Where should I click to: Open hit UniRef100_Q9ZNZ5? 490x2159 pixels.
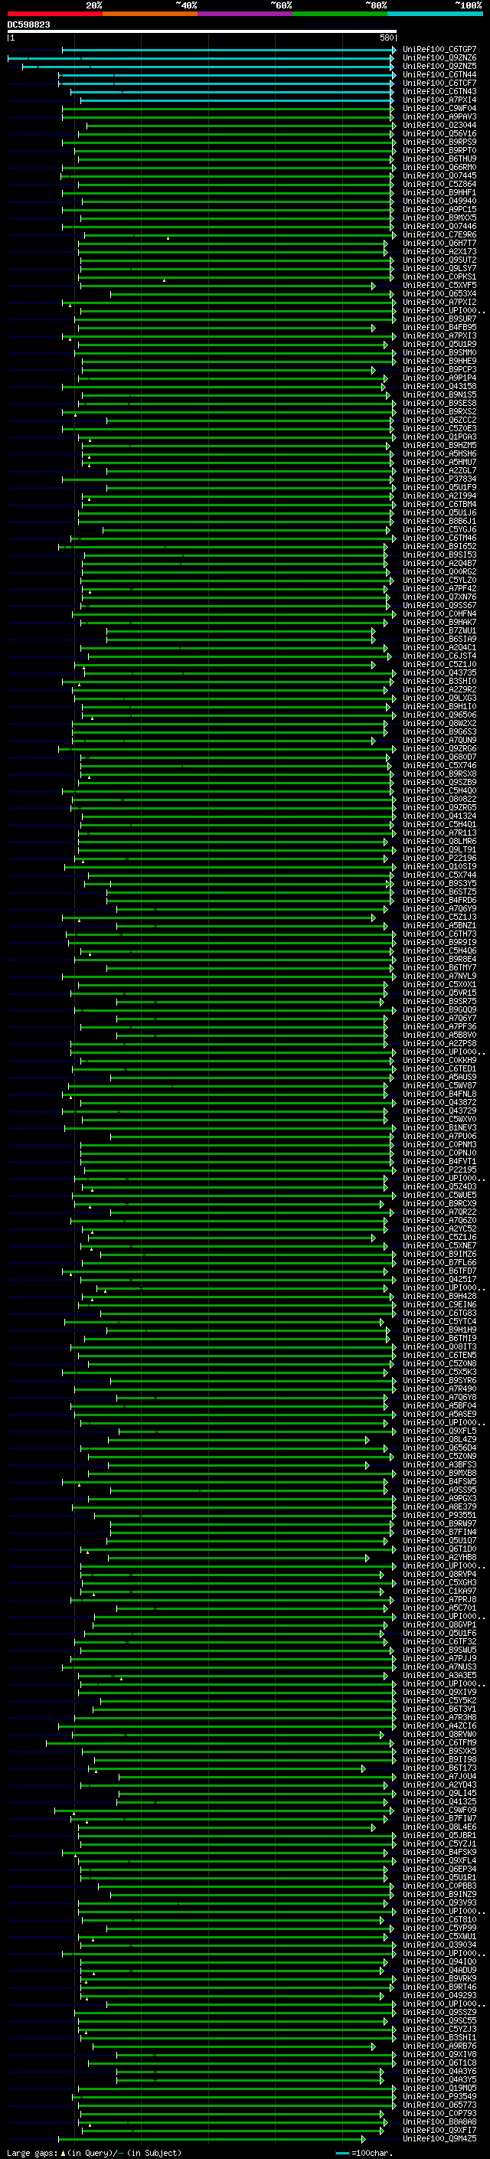pos(439,66)
